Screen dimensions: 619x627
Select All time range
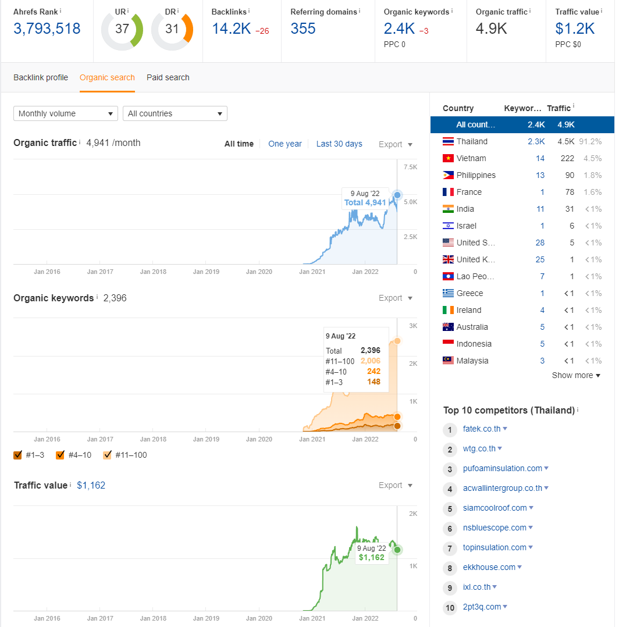coord(239,144)
